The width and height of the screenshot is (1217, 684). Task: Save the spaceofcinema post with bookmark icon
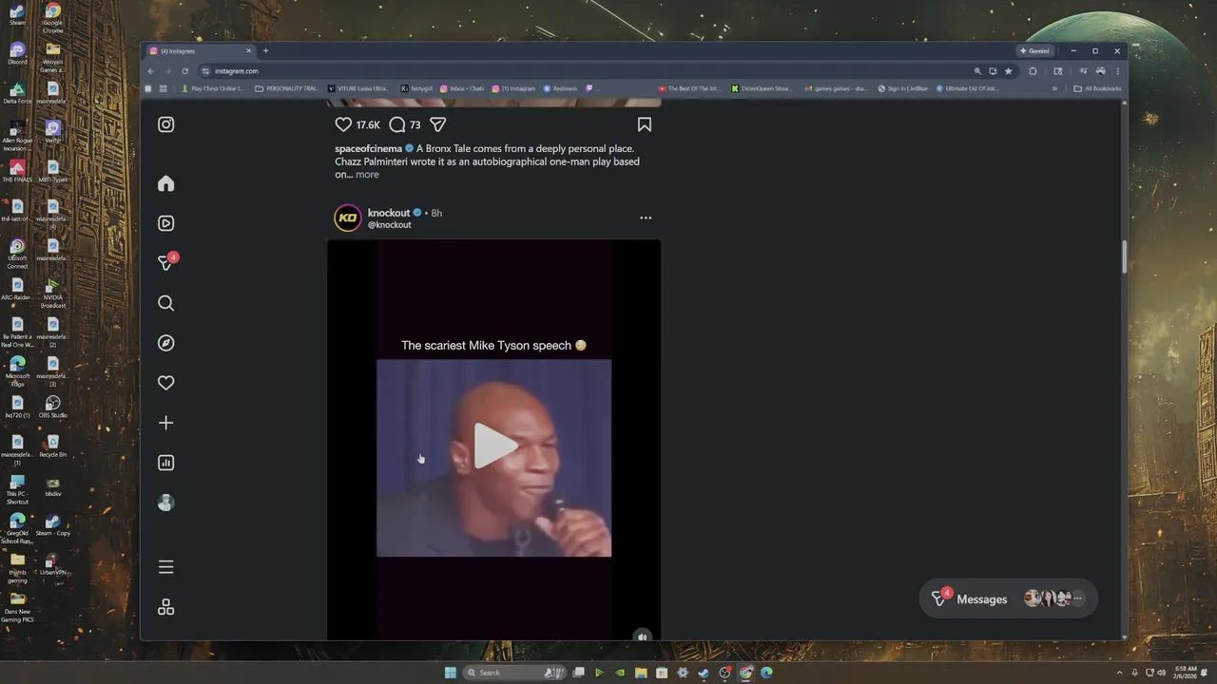point(644,124)
